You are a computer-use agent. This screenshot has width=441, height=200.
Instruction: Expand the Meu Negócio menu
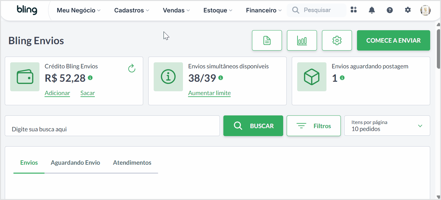click(79, 10)
